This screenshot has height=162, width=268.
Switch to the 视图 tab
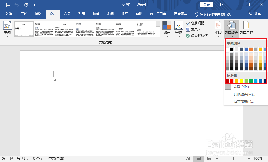(125, 14)
